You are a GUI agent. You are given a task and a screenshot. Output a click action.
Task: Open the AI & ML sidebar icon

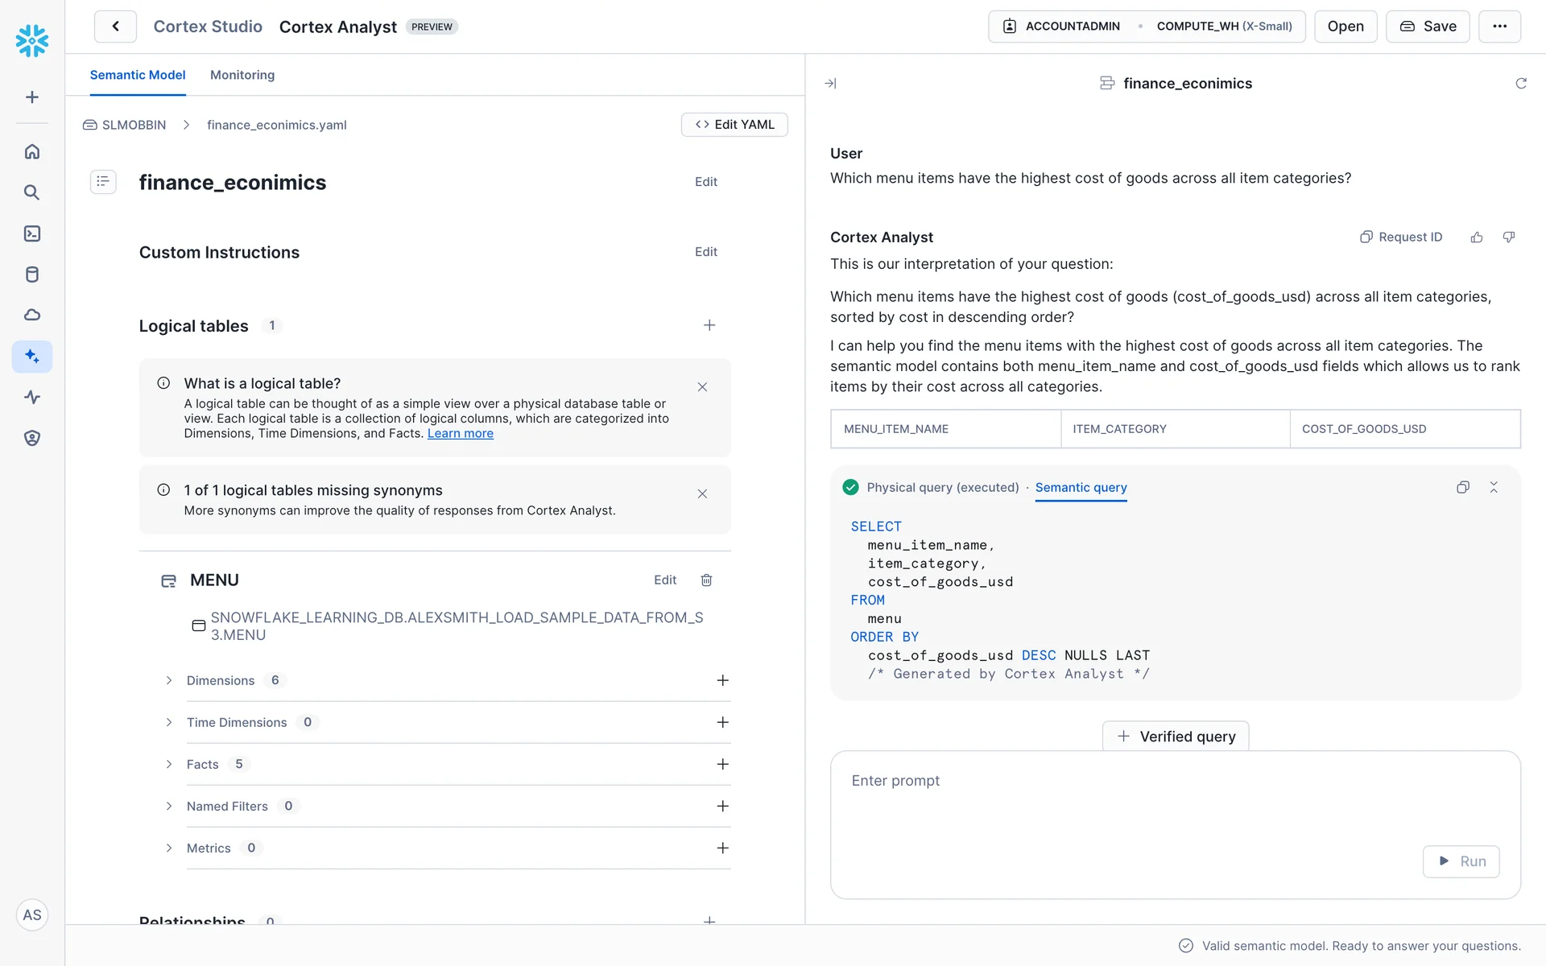[x=32, y=357]
